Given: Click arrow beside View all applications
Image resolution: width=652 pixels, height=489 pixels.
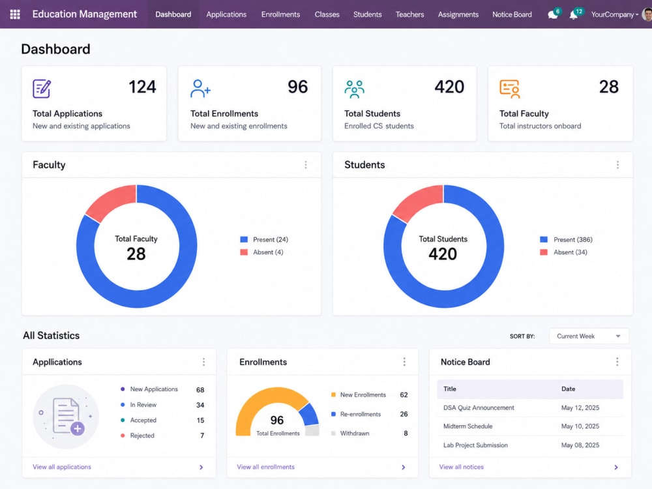Looking at the screenshot, I should [x=201, y=467].
